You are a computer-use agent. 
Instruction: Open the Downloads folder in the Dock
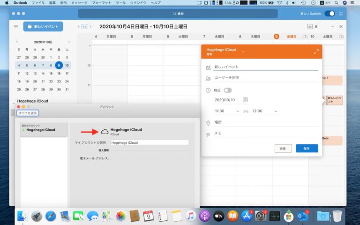[x=323, y=216]
